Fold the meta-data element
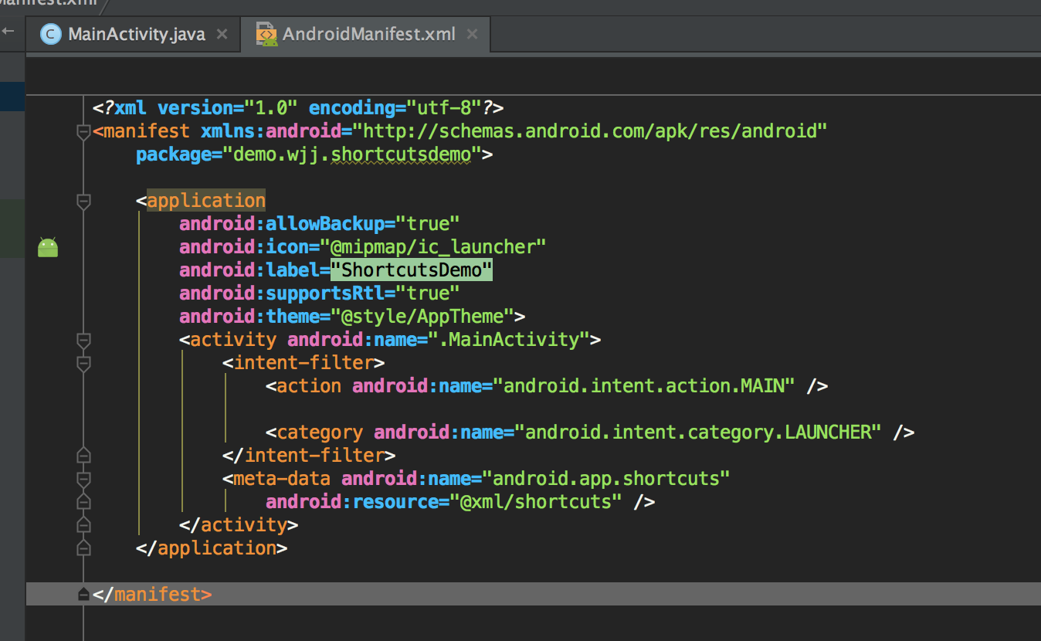 click(x=83, y=479)
